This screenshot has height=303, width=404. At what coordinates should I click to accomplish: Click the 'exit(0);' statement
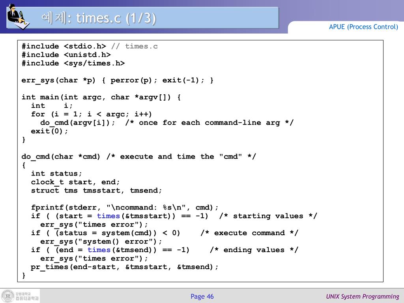[49, 131]
